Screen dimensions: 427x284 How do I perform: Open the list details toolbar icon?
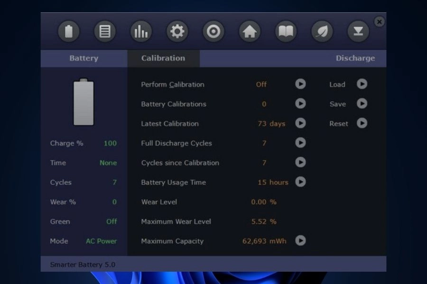105,31
